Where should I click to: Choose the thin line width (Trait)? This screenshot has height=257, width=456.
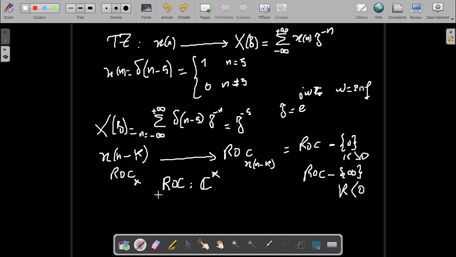click(x=71, y=8)
